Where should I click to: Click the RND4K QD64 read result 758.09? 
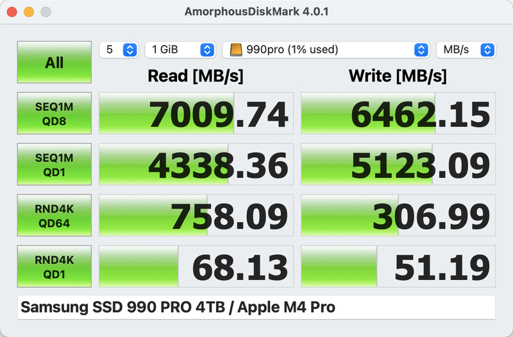click(196, 216)
